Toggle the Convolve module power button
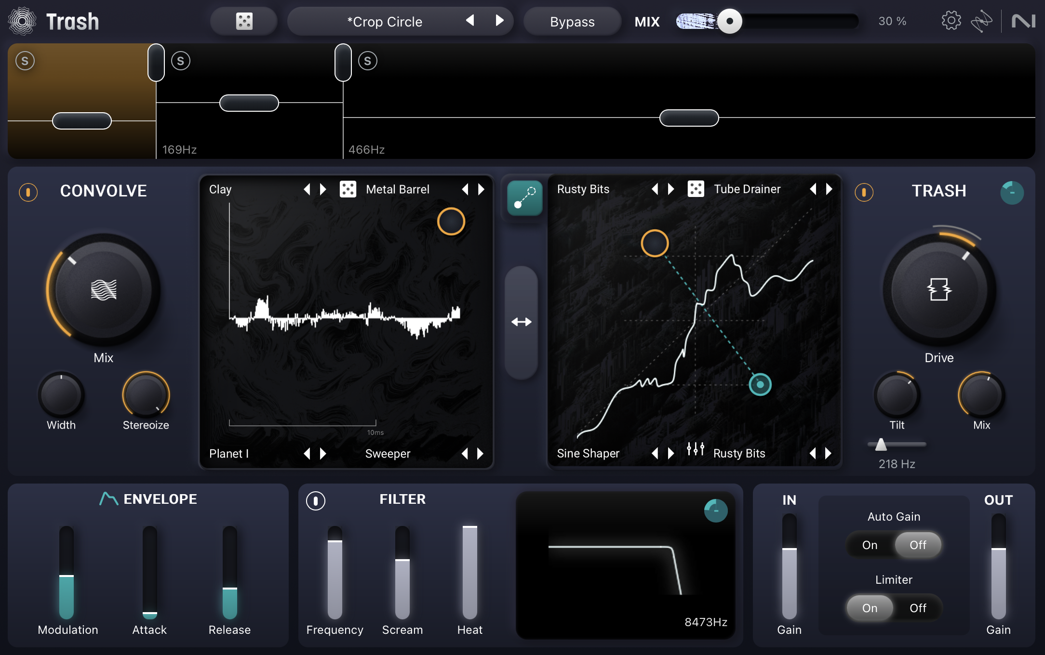This screenshot has width=1045, height=655. (28, 192)
